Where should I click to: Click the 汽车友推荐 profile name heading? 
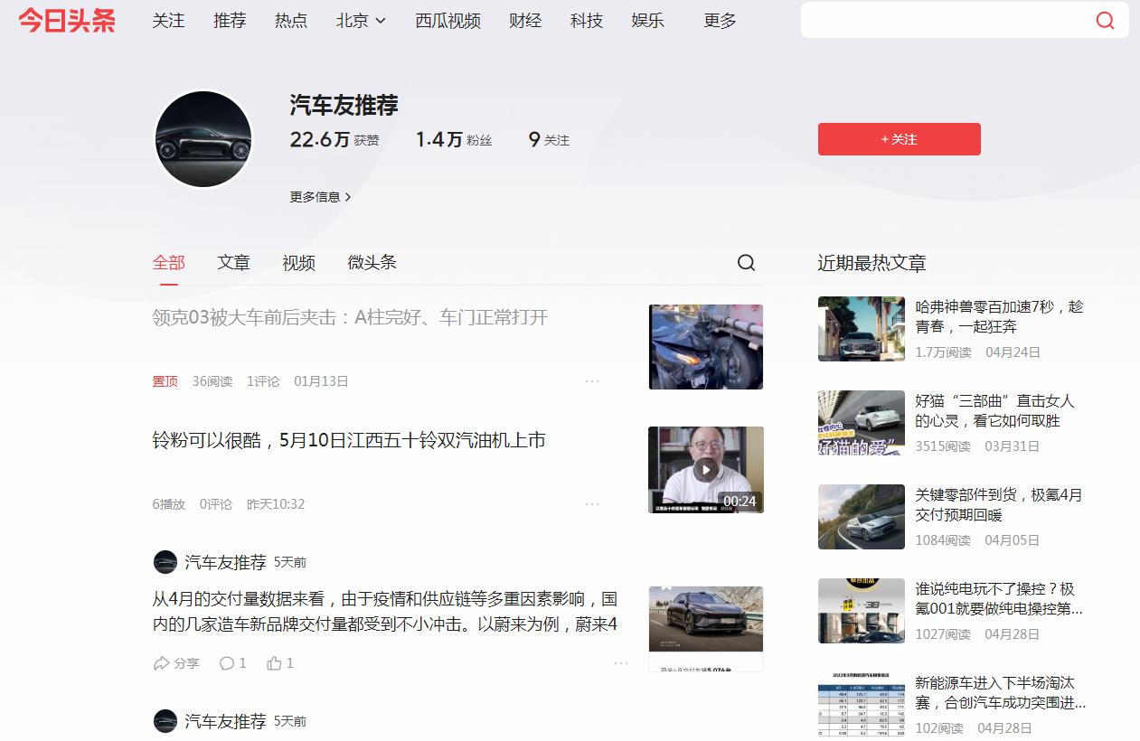point(344,106)
